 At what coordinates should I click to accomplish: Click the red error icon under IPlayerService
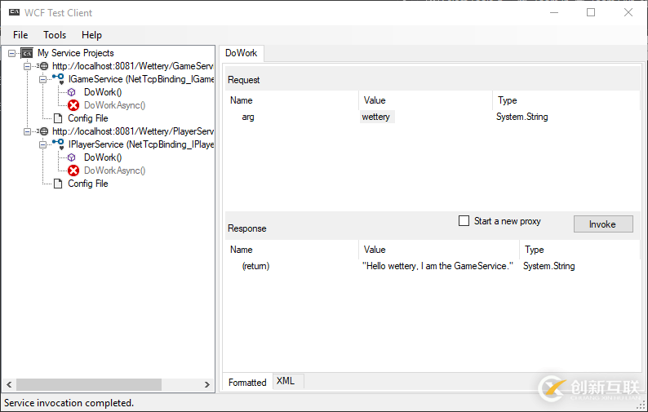[x=73, y=171]
